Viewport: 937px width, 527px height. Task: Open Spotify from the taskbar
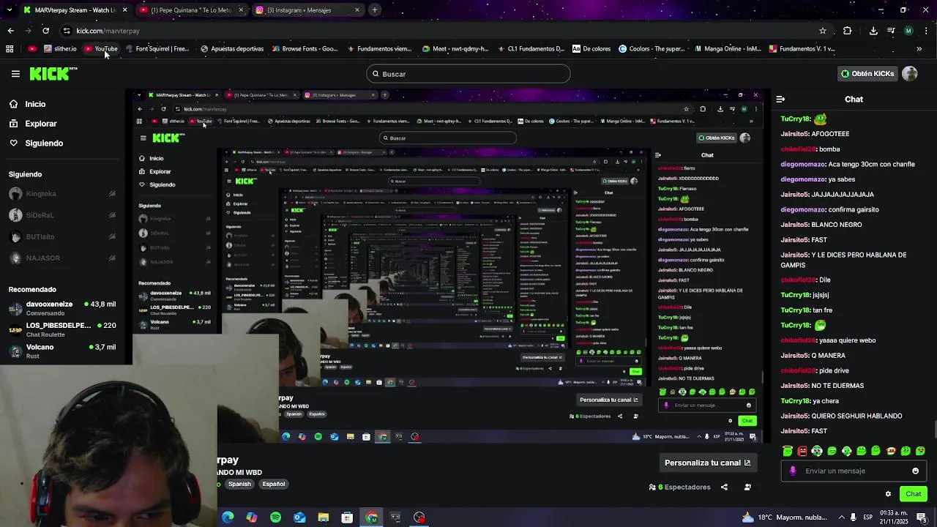click(x=275, y=517)
